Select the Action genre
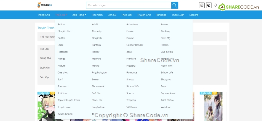This screenshot has height=121, width=262. point(61,24)
